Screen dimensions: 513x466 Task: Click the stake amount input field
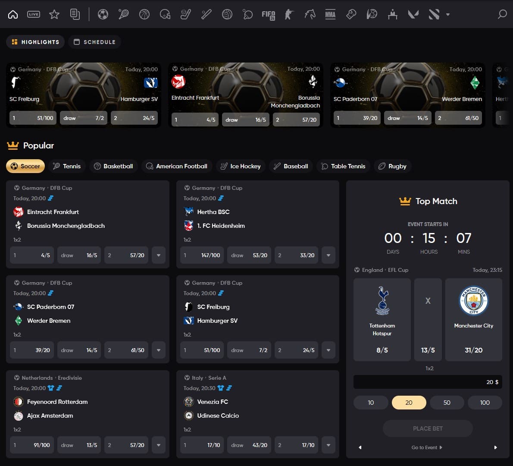tap(428, 382)
